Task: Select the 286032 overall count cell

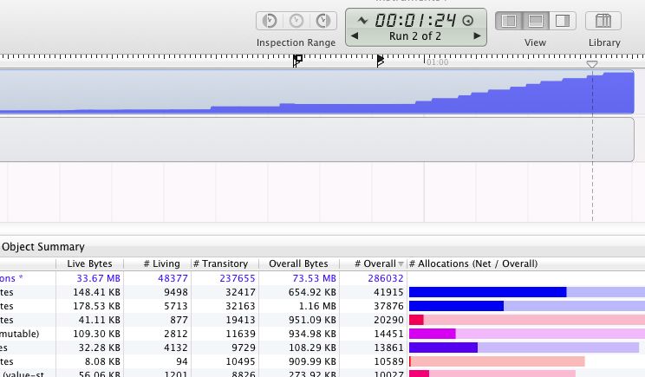Action: [386, 278]
